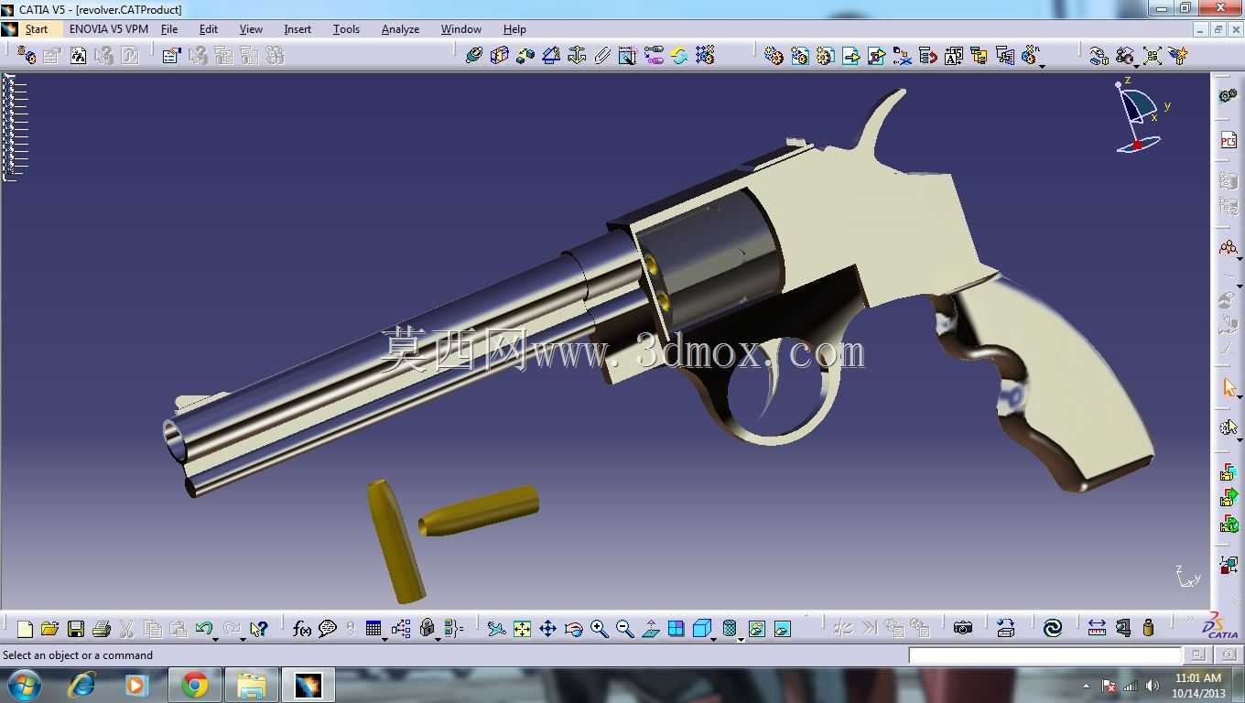This screenshot has height=703, width=1245.
Task: Click the power input command field
Action: coord(1045,655)
